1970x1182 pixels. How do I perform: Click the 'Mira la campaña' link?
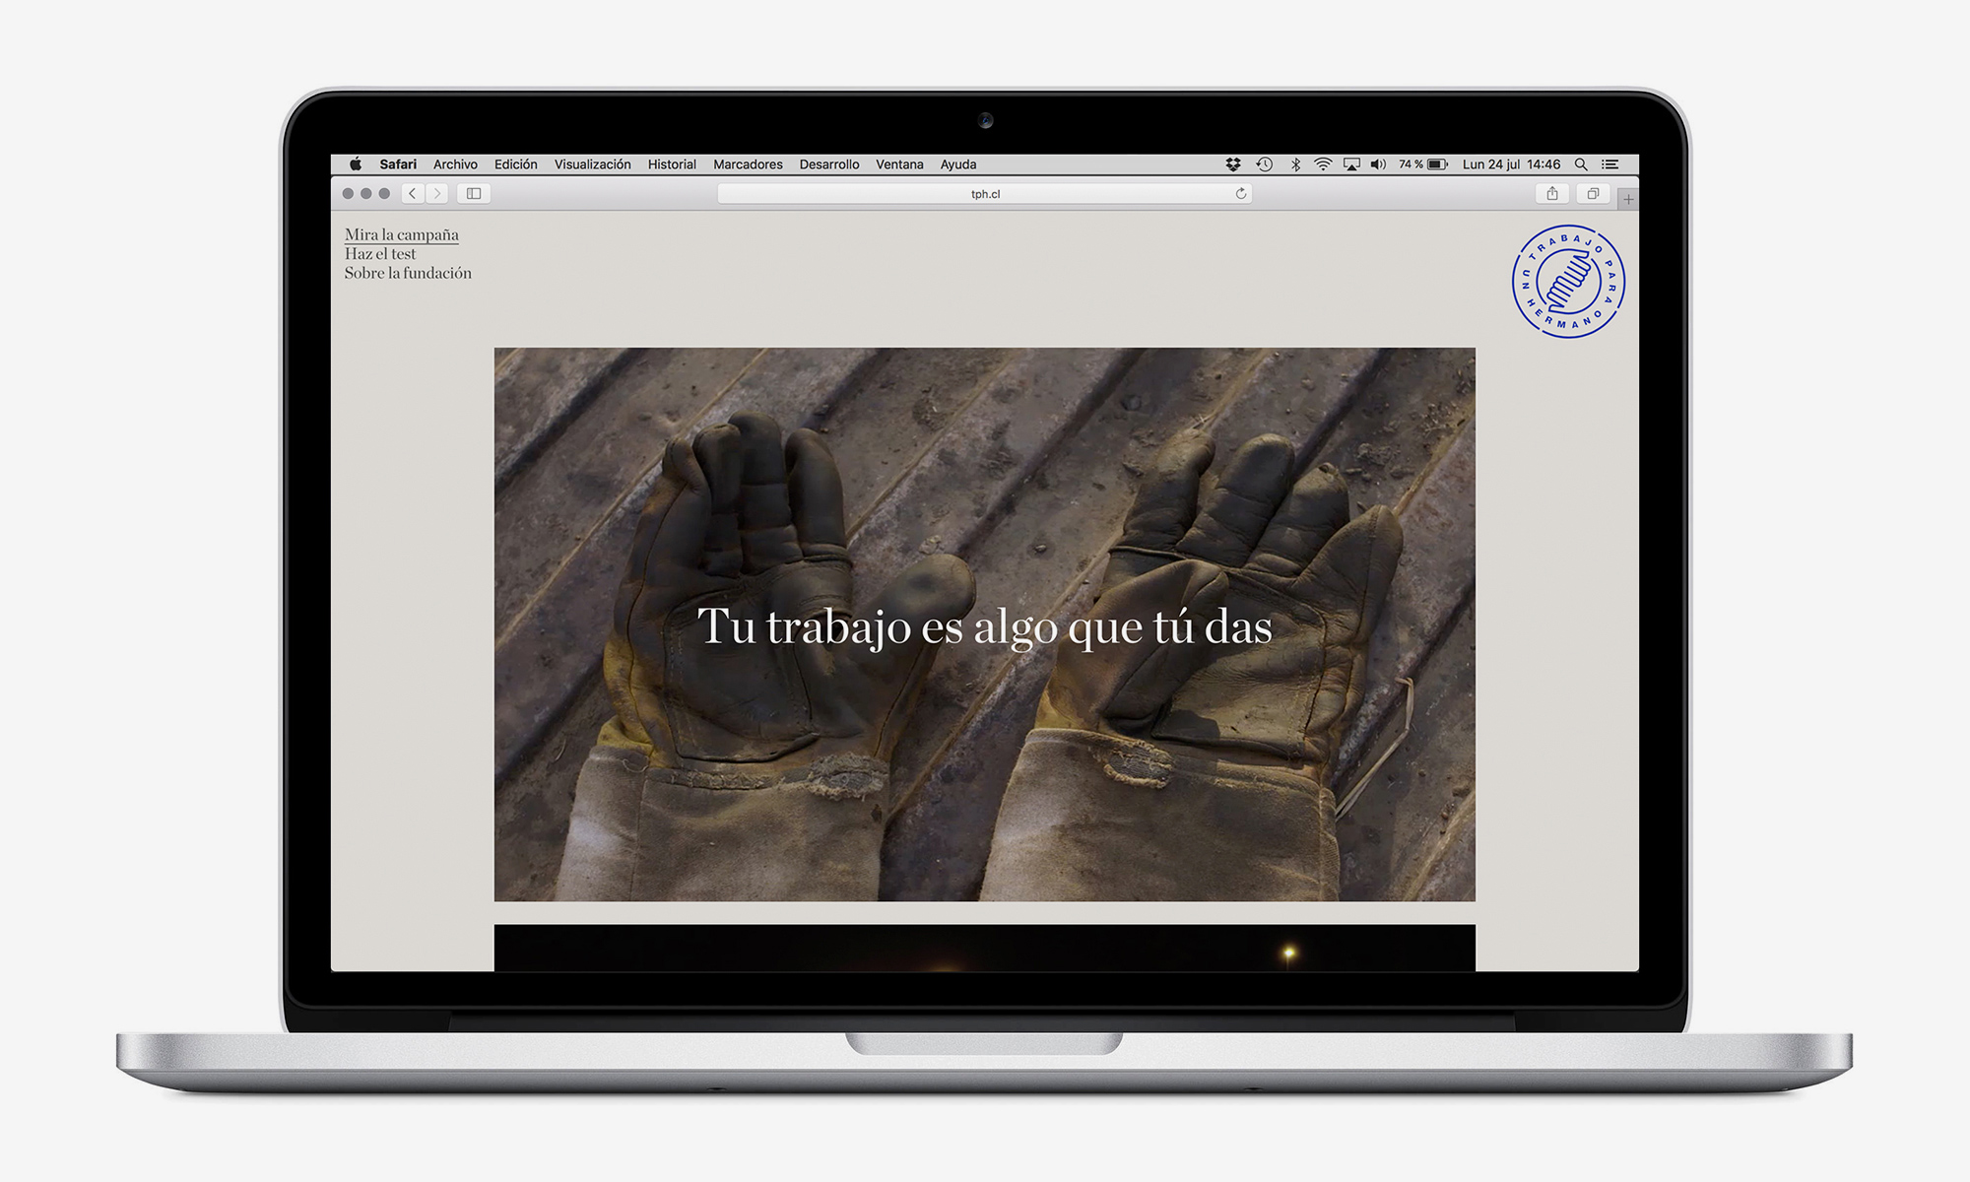[402, 234]
